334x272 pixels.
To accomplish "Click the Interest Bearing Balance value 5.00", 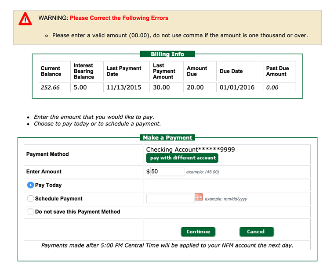I will (80, 87).
